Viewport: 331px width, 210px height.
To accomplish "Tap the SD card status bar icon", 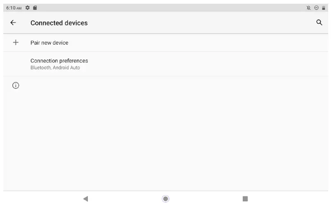I will click(x=35, y=8).
